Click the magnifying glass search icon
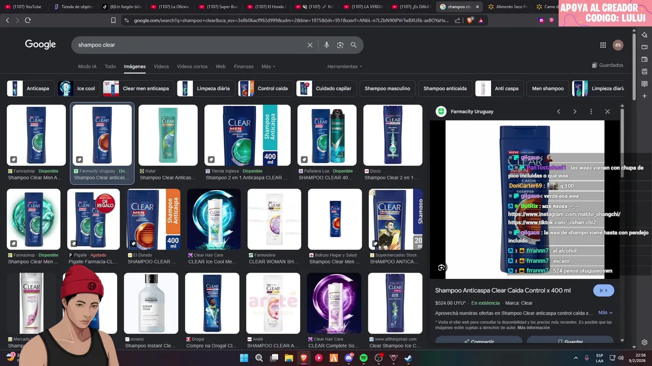652x366 pixels. (x=354, y=45)
